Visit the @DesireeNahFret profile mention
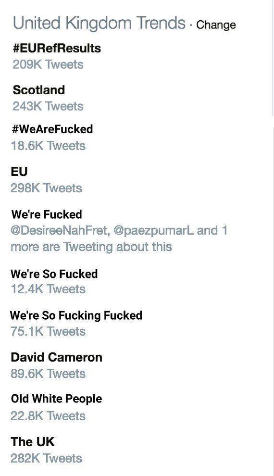 coord(60,230)
